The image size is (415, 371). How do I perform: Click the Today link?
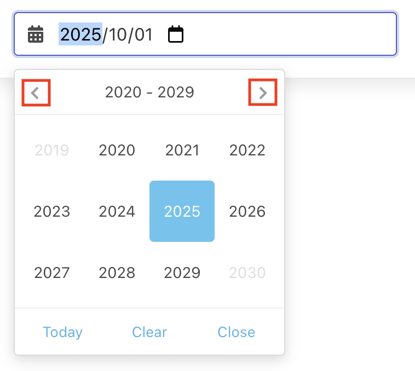[x=63, y=332]
